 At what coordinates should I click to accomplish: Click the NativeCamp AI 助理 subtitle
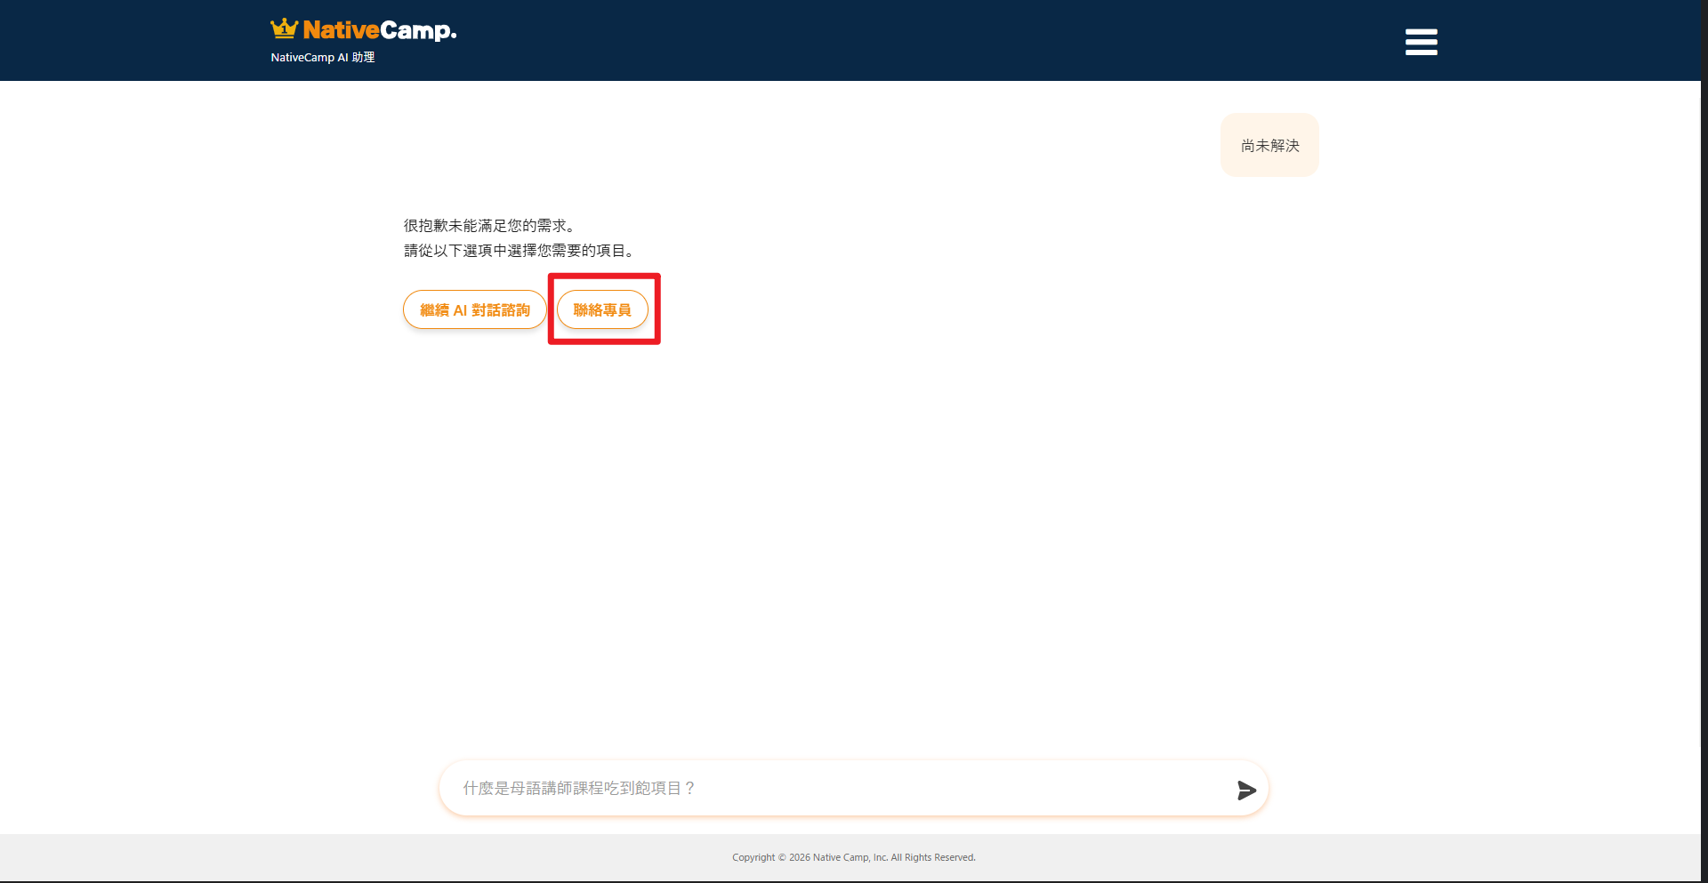(323, 57)
